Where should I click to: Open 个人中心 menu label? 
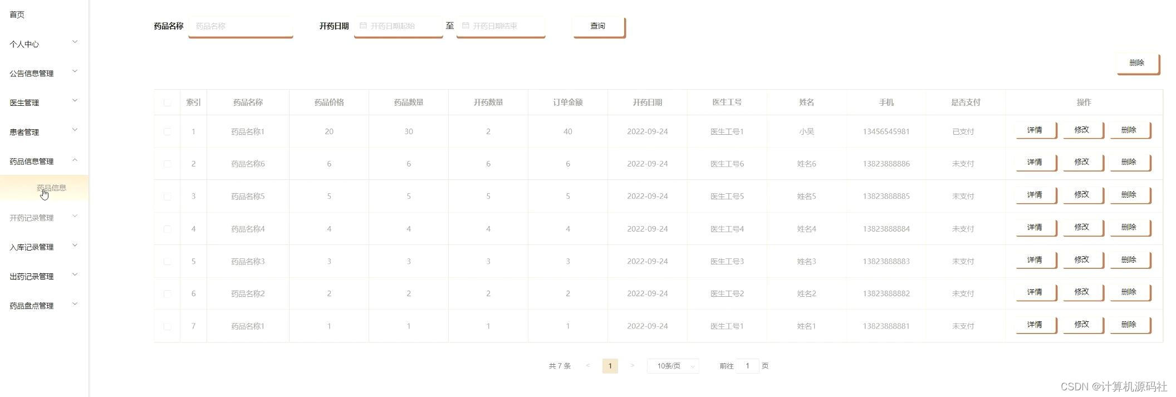coord(24,44)
